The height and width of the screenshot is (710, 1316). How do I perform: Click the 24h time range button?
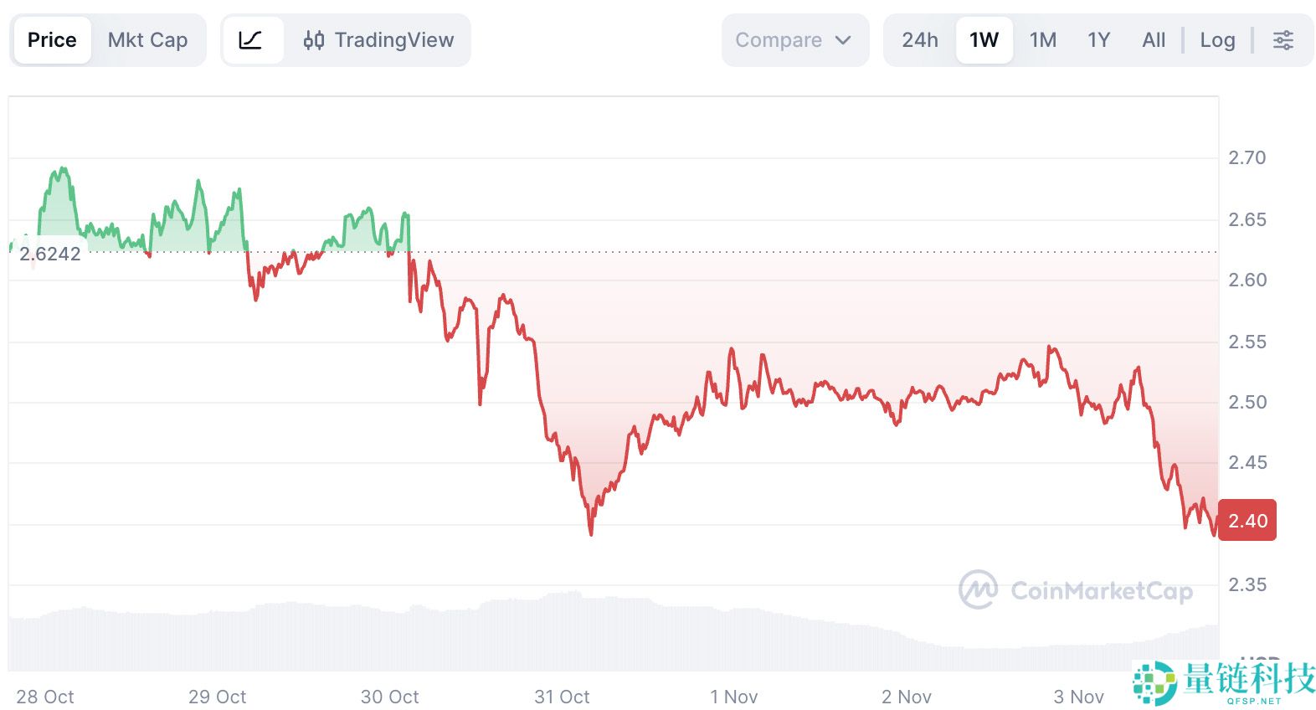point(919,39)
